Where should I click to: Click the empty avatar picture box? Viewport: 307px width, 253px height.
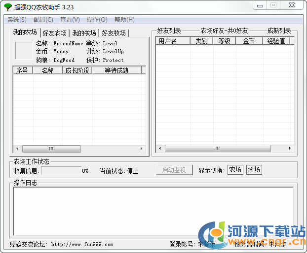(24, 50)
